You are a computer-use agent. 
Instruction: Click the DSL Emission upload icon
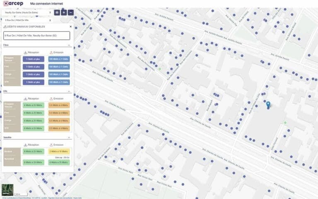coord(51,99)
